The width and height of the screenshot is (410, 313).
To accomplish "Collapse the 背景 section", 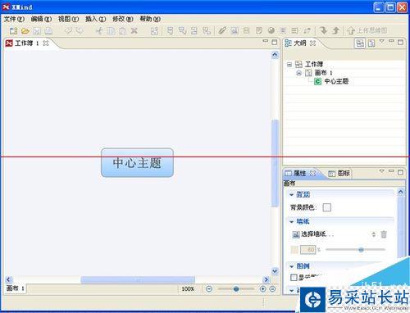I will pyautogui.click(x=292, y=195).
